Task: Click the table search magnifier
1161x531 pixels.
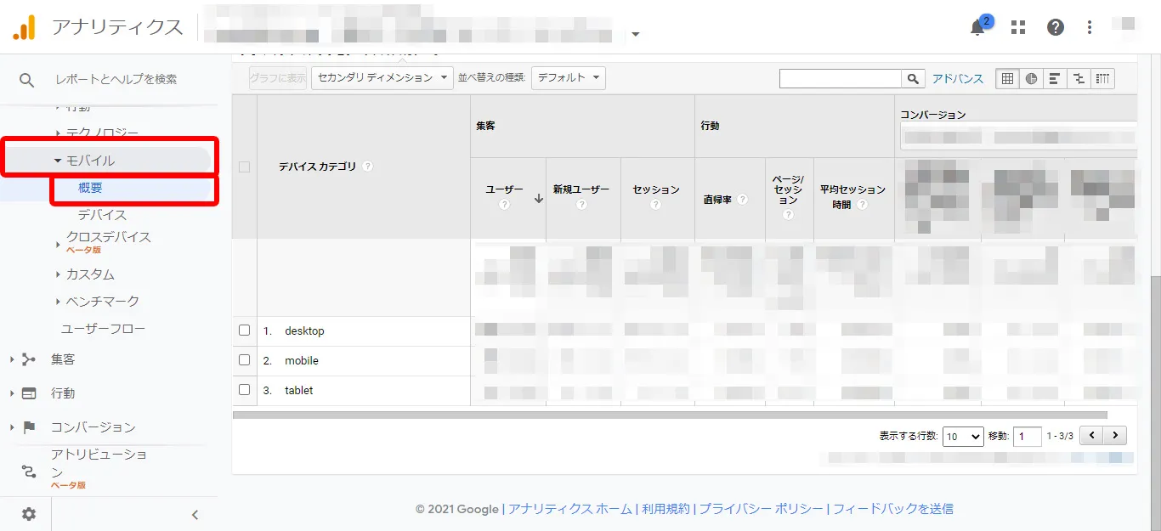Action: [x=913, y=78]
